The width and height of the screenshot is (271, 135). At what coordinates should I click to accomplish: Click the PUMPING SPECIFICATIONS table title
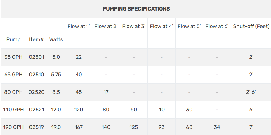[136, 9]
